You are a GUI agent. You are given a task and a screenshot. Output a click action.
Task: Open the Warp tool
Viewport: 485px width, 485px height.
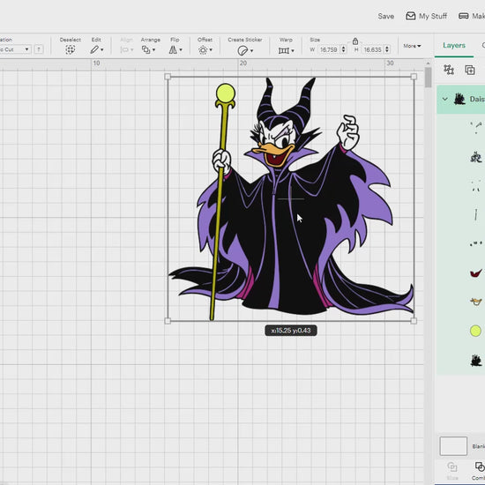tap(284, 50)
